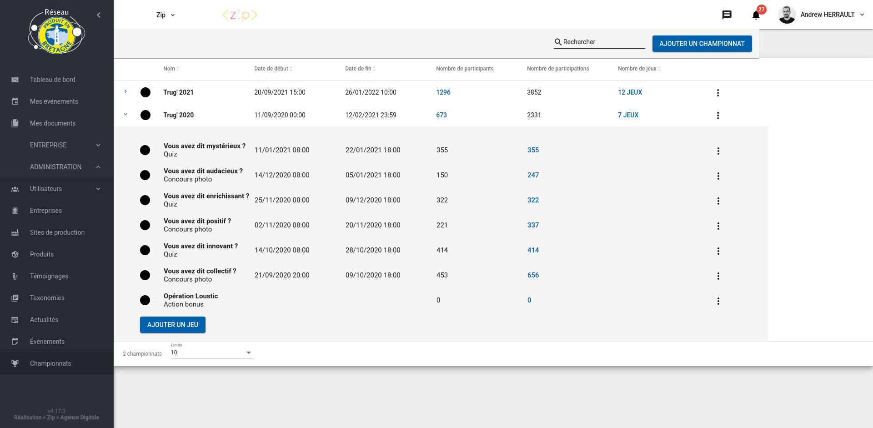Select the Utilisateurs people icon
Image resolution: width=873 pixels, height=428 pixels.
[15, 189]
